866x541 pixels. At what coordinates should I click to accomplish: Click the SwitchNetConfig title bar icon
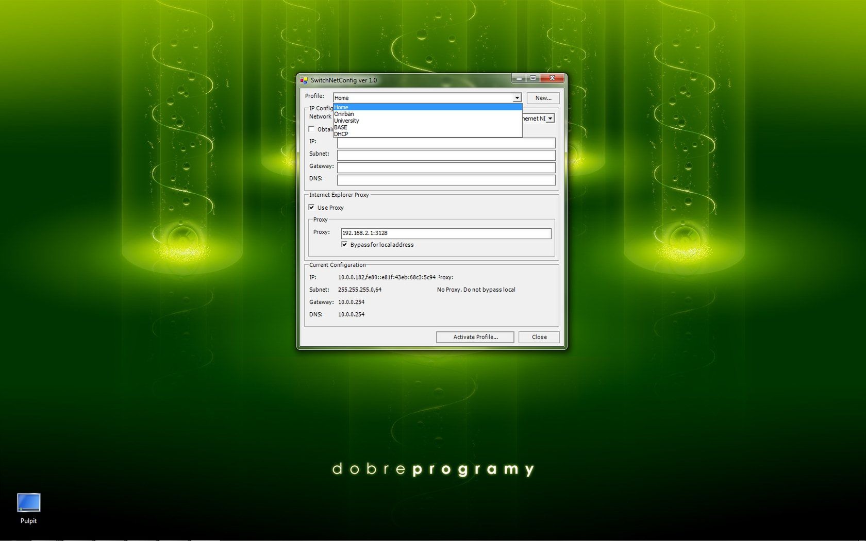coord(304,80)
